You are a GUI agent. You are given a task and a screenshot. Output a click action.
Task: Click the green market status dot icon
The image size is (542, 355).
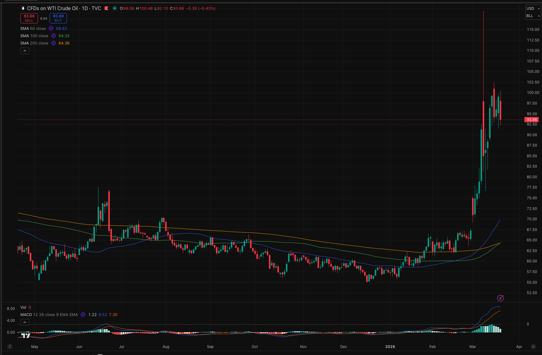[x=115, y=9]
